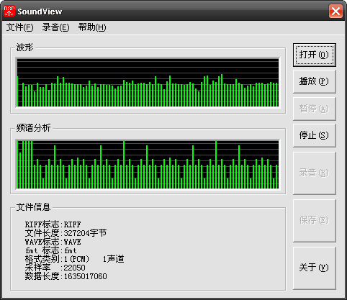Click the disabled 录音(R) record button
This screenshot has width=347, height=300.
coord(314,173)
